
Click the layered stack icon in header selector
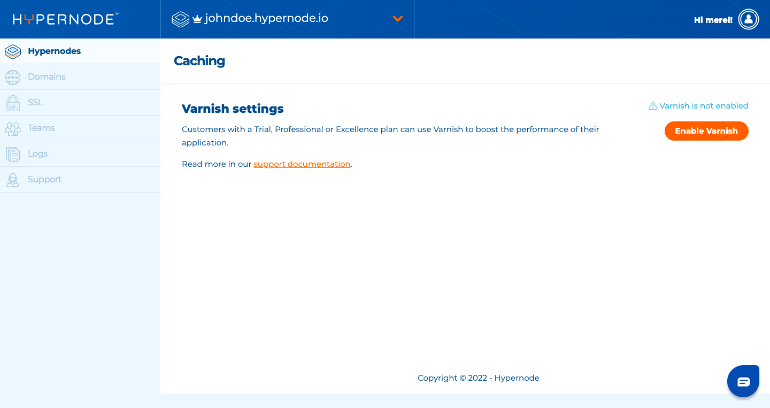(x=181, y=19)
